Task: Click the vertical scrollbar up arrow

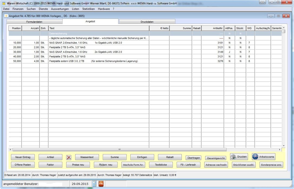Action: (283, 28)
